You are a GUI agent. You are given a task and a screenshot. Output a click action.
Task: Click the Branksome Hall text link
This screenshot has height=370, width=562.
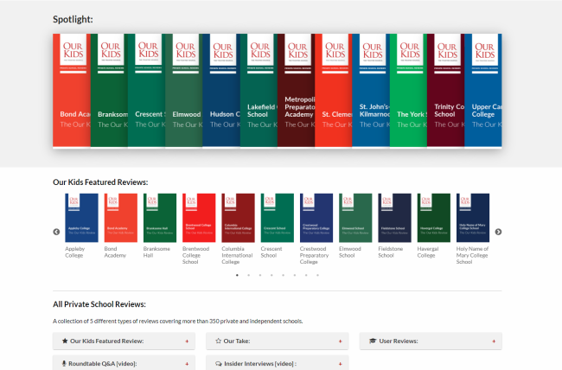coord(156,252)
